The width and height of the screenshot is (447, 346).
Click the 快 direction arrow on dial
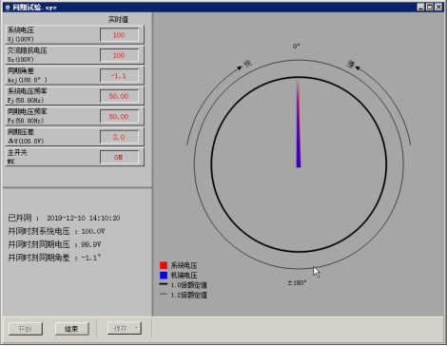(x=240, y=67)
